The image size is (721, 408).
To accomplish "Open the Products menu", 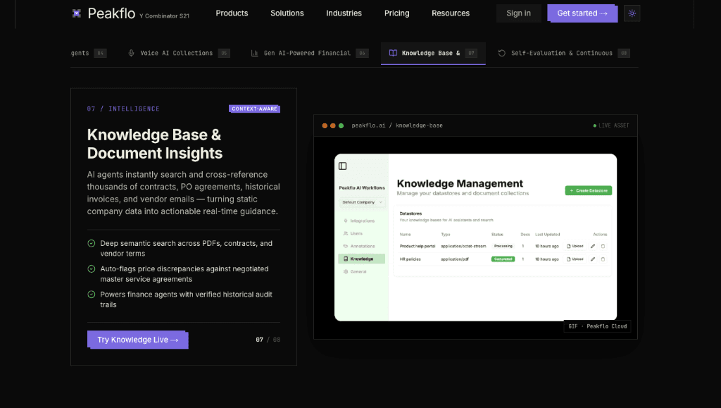I will [x=232, y=13].
